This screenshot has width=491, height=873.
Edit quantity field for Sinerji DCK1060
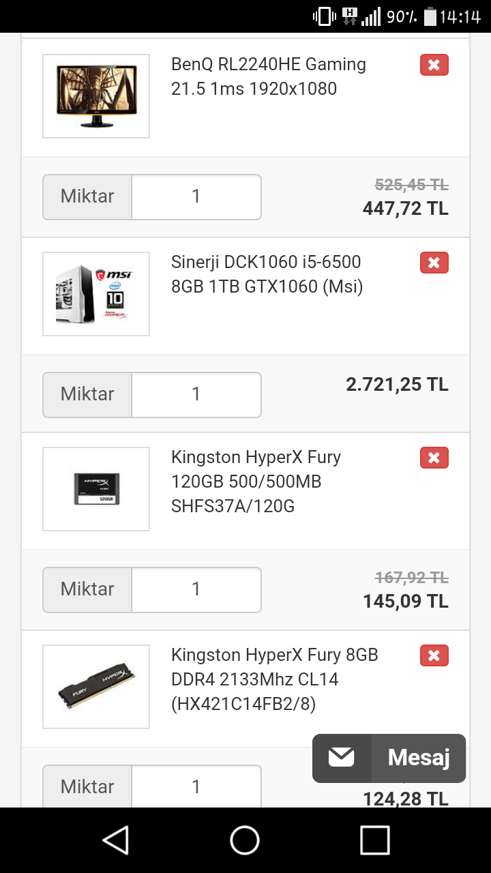196,394
